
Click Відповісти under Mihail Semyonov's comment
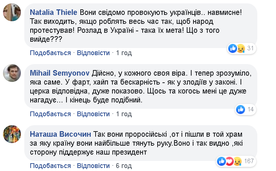tap(93, 114)
